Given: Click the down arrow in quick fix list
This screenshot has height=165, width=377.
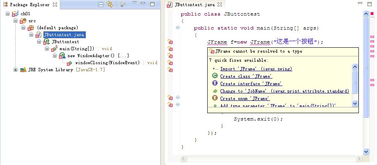Looking at the screenshot, I should tap(355, 103).
